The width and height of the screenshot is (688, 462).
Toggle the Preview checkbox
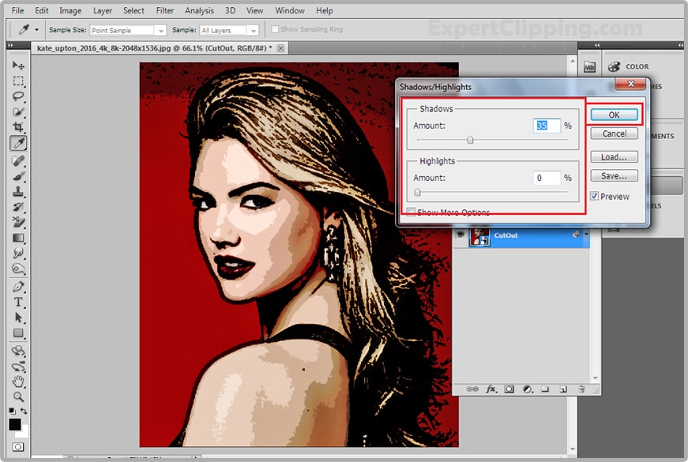595,196
